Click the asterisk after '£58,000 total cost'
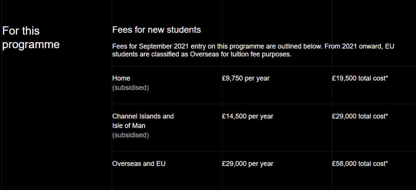 click(x=386, y=163)
